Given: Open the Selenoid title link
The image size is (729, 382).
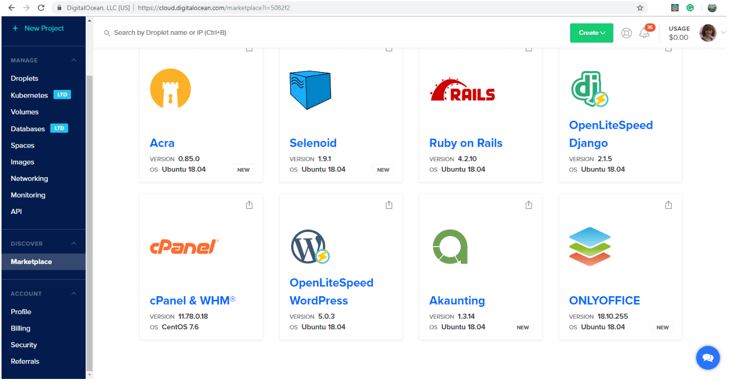Looking at the screenshot, I should (x=313, y=143).
